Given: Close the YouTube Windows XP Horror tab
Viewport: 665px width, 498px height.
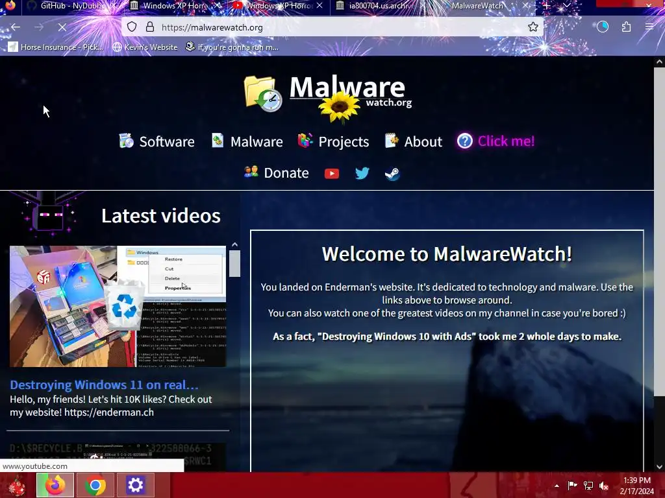Looking at the screenshot, I should click(320, 5).
